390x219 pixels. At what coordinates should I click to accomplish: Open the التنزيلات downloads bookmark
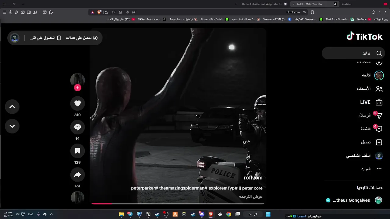pyautogui.click(x=381, y=19)
